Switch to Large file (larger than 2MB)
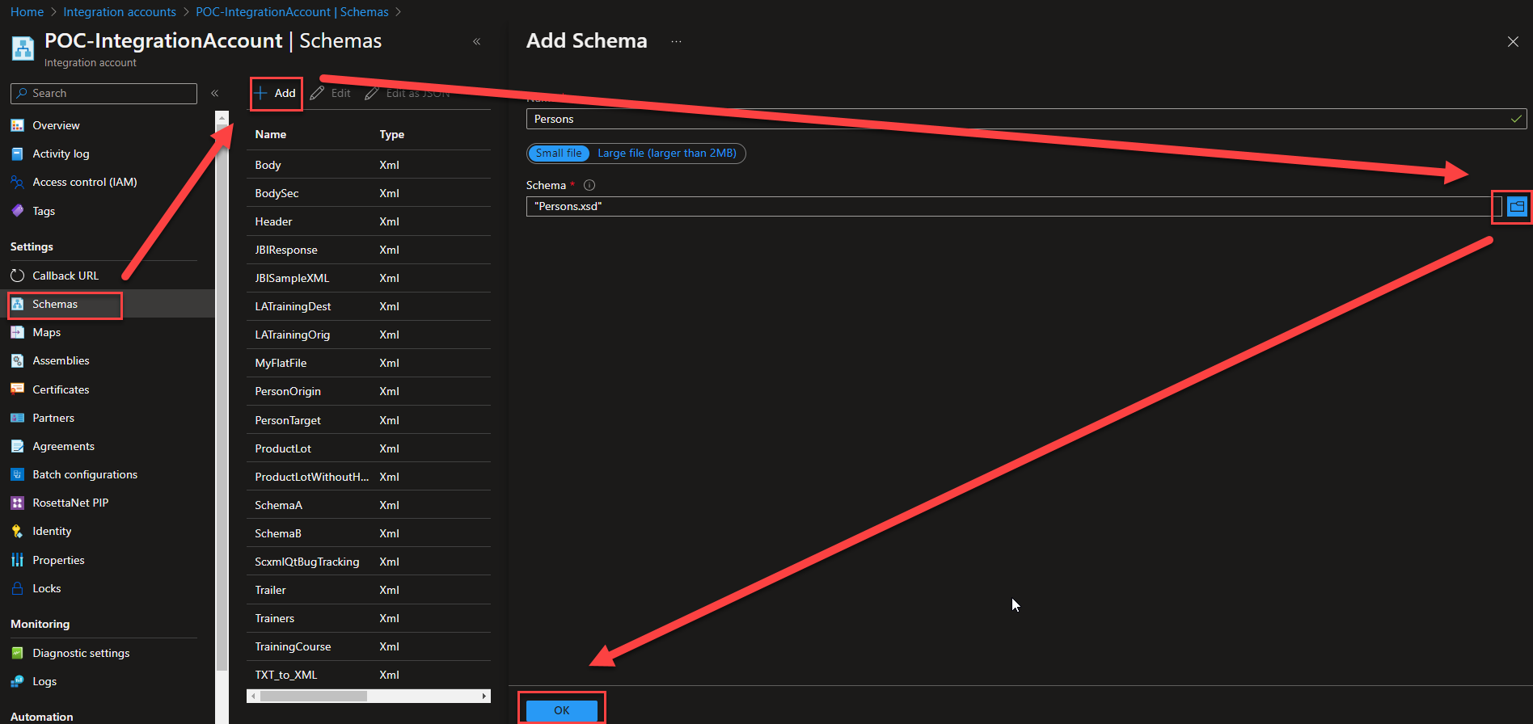 point(666,153)
